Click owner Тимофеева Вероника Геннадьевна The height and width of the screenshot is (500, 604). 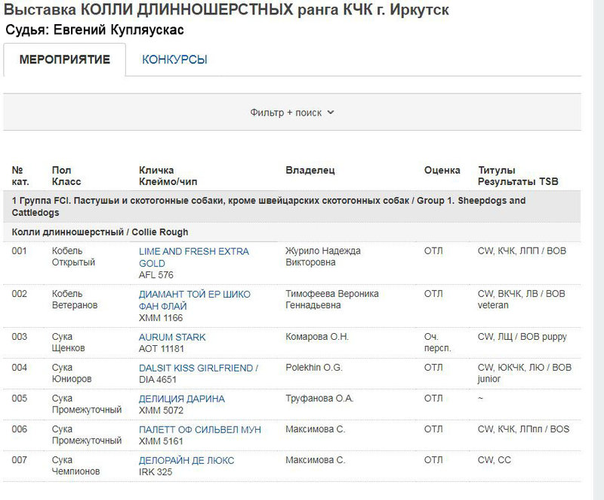332,299
